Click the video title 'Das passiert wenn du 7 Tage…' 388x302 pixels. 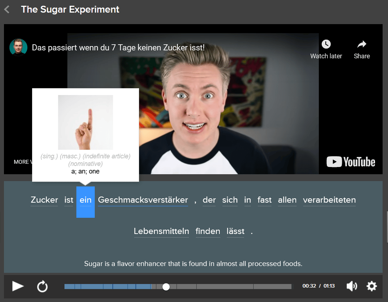click(118, 48)
